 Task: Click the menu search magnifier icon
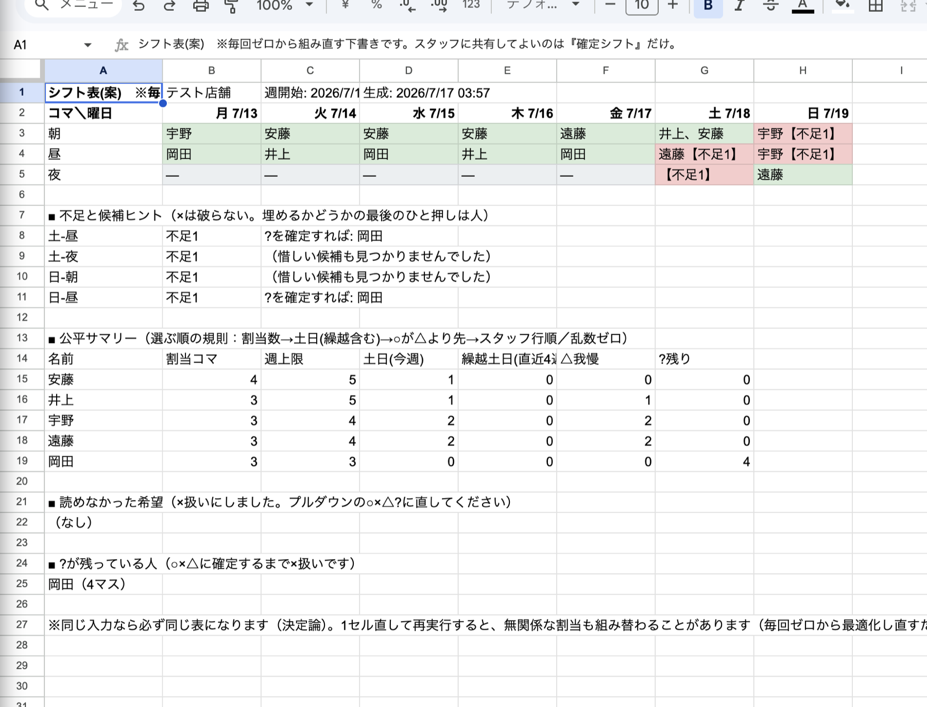pos(41,5)
